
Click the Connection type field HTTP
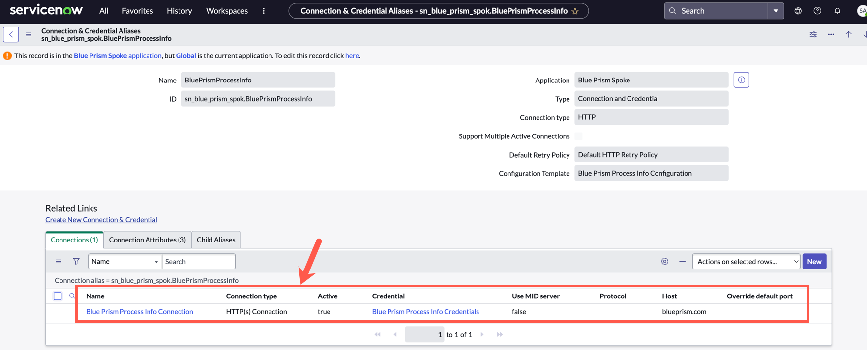651,117
